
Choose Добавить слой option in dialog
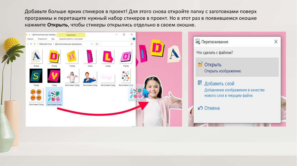(237, 89)
